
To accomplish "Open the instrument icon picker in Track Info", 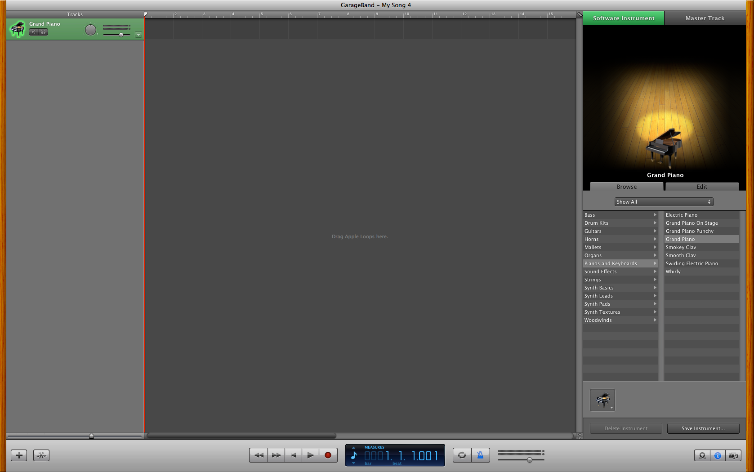I will 602,400.
